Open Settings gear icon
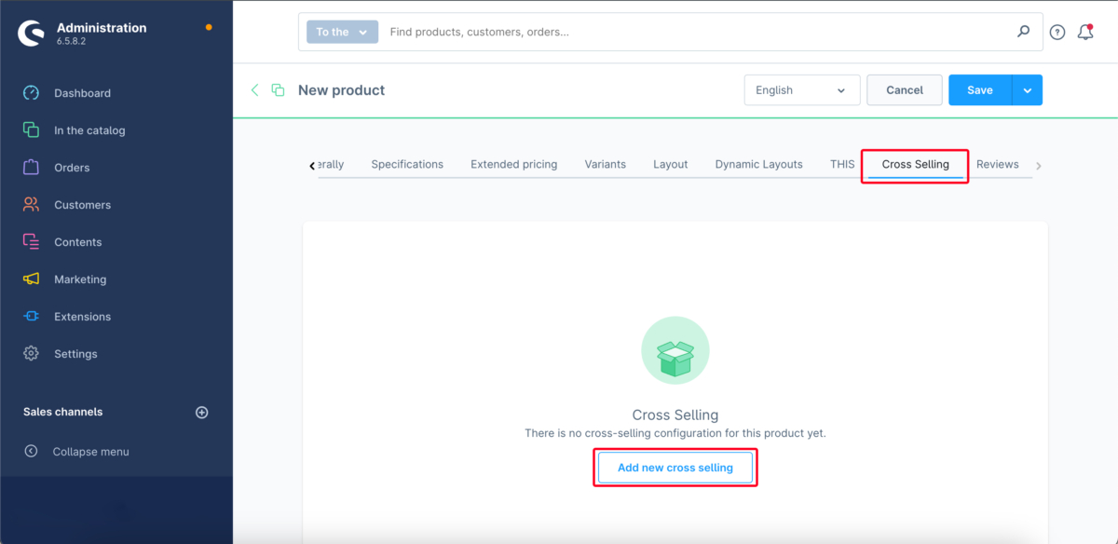 click(32, 354)
